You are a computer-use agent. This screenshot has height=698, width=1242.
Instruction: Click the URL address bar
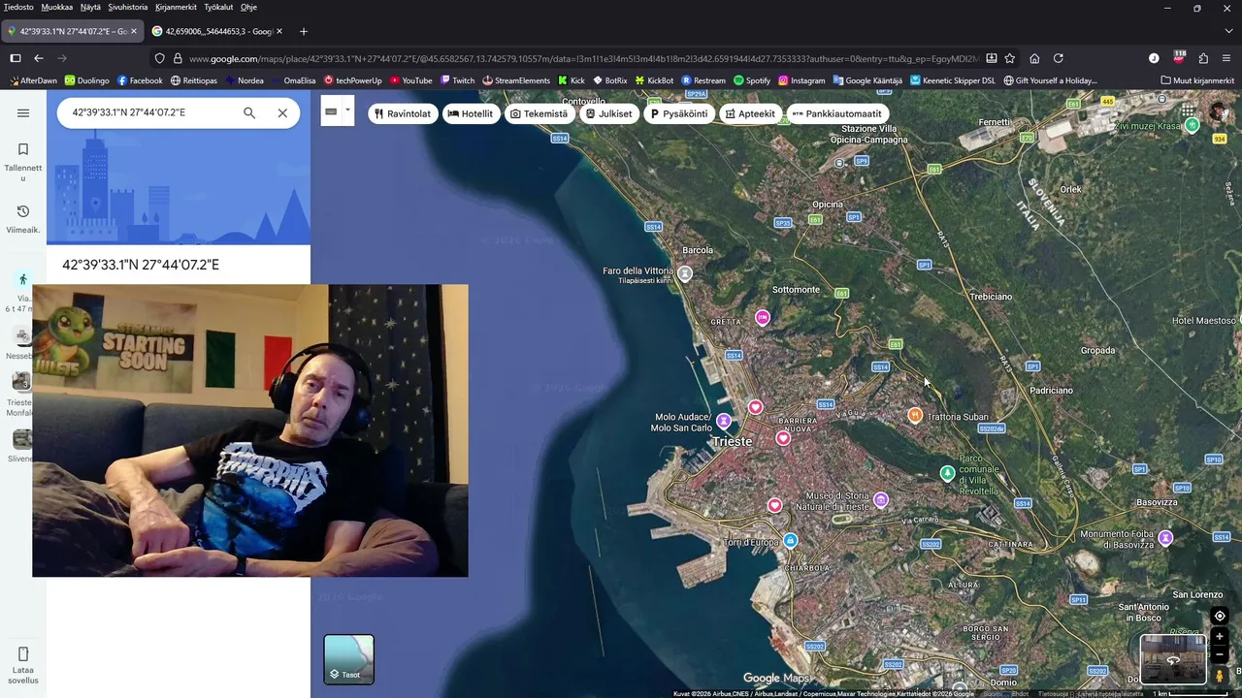point(582,58)
